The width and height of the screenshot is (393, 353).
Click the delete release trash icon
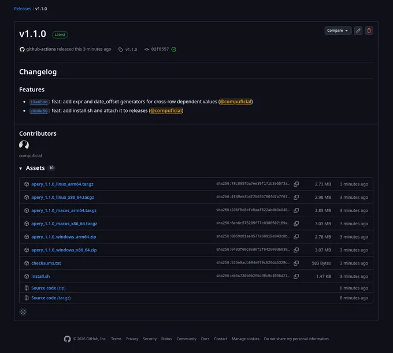(369, 31)
